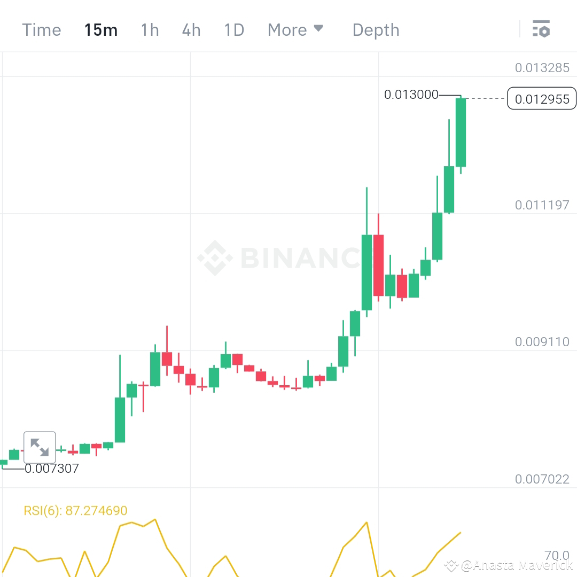Toggle the 4h timeframe on

tap(191, 30)
